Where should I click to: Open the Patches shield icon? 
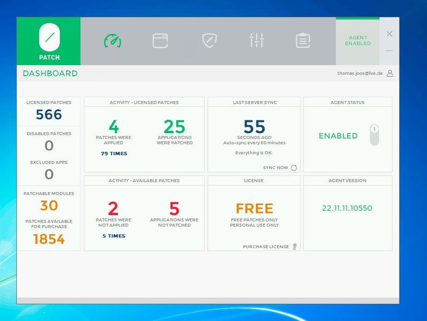209,41
